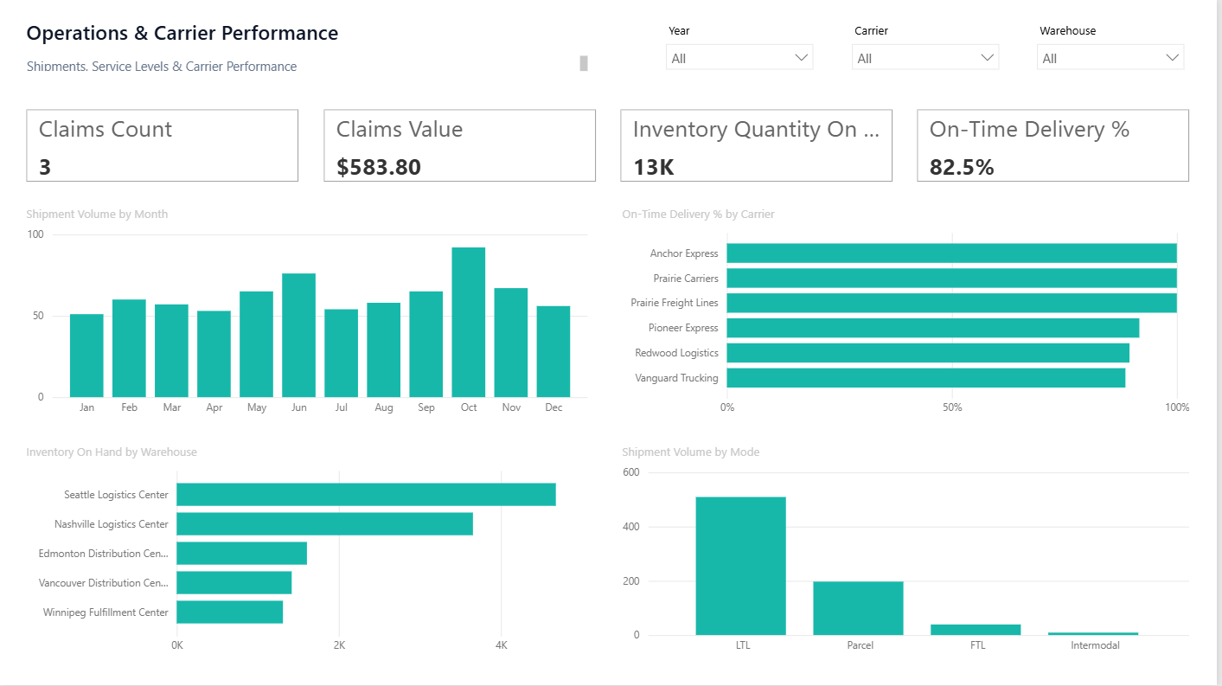The width and height of the screenshot is (1222, 686).
Task: Click the Intermodal axis label
Action: point(1095,645)
